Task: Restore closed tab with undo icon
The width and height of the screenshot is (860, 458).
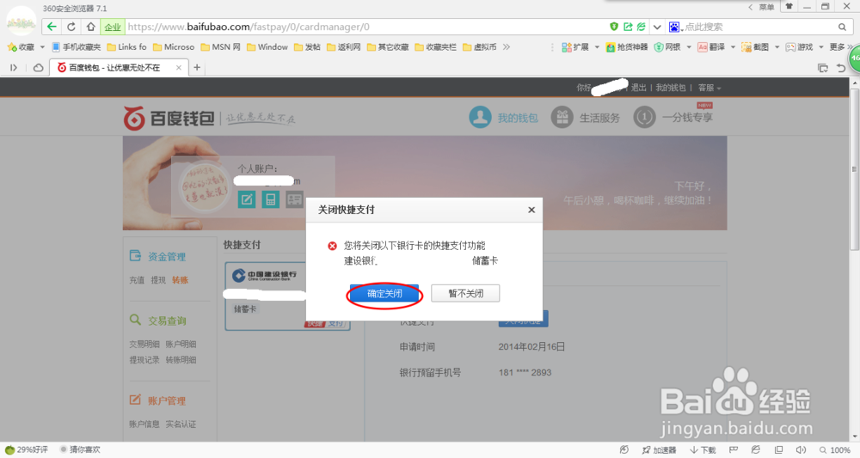Action: pos(841,67)
